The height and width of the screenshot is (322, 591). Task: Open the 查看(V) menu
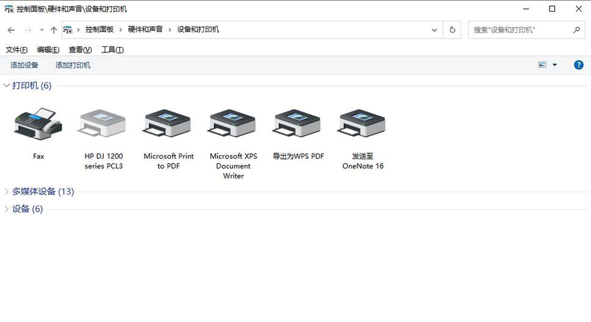coord(81,50)
